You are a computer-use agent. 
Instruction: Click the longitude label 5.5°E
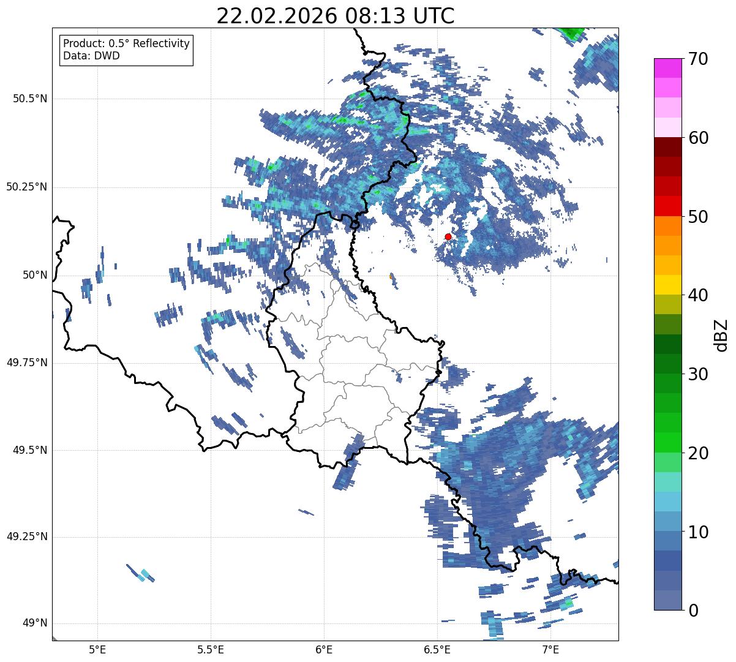coord(211,650)
